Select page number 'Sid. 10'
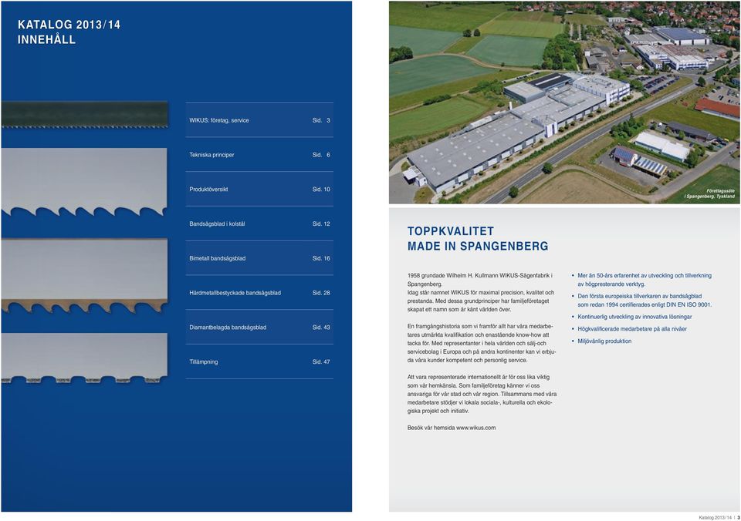 321,190
